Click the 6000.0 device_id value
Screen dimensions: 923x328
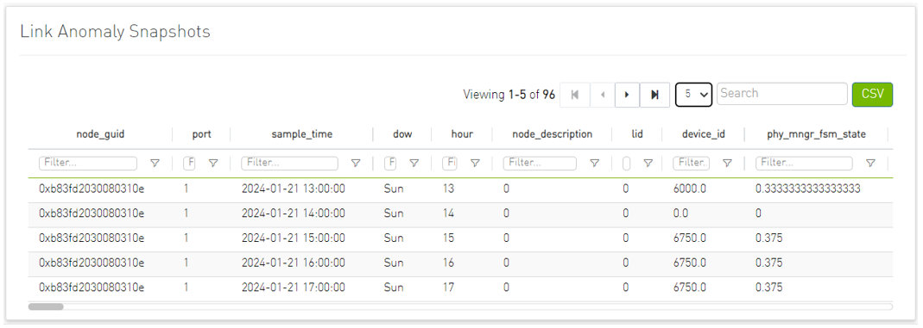click(x=689, y=189)
